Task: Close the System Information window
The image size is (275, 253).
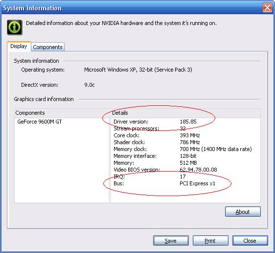Action: coord(267,8)
